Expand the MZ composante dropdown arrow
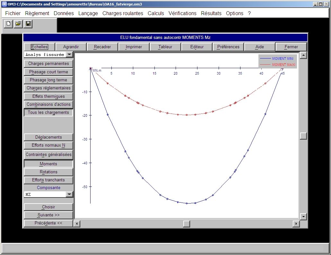The width and height of the screenshot is (331, 255). pos(69,194)
